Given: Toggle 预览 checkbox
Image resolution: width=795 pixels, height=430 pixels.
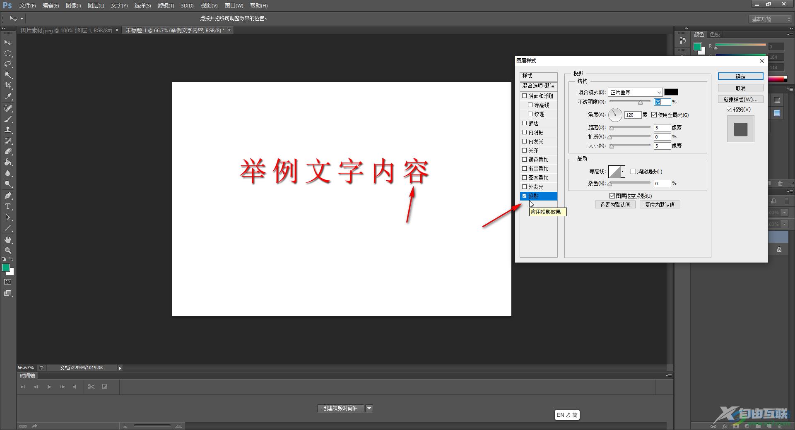Looking at the screenshot, I should click(730, 110).
